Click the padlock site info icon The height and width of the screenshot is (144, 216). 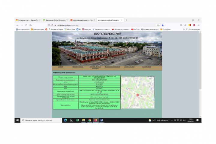[52, 25]
